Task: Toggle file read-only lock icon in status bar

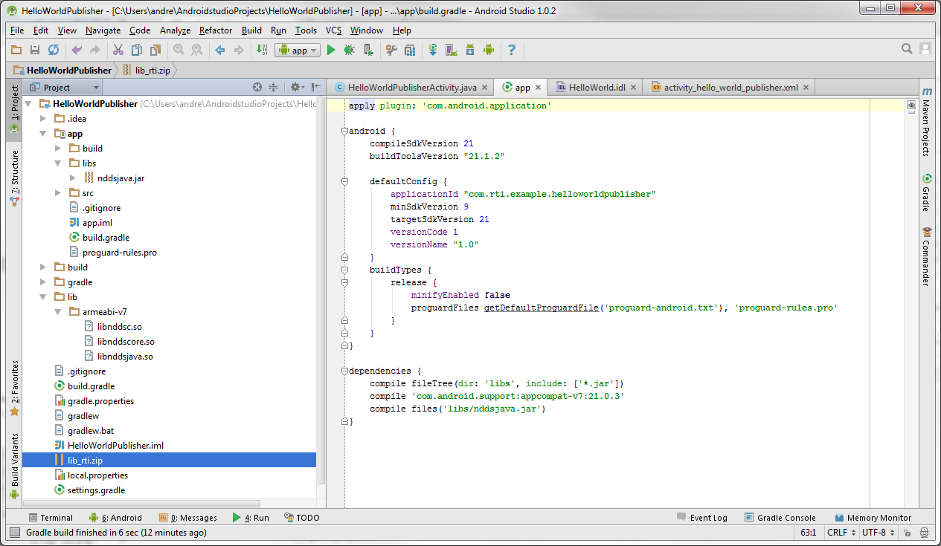Action: (x=906, y=533)
